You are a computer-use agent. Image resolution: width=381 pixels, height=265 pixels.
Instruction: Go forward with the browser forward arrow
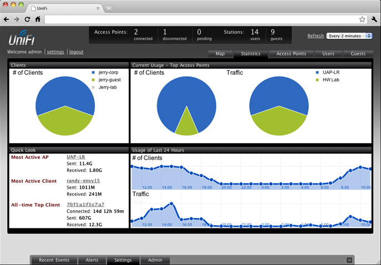click(x=17, y=19)
